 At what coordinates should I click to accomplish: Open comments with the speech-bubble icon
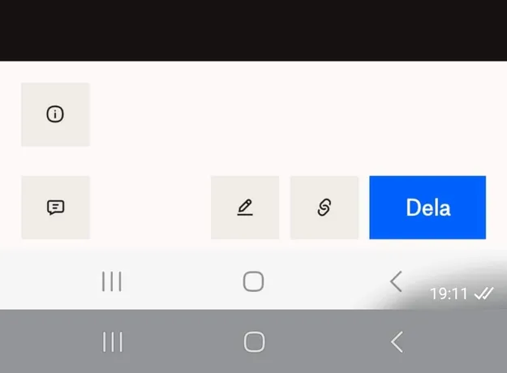point(56,208)
